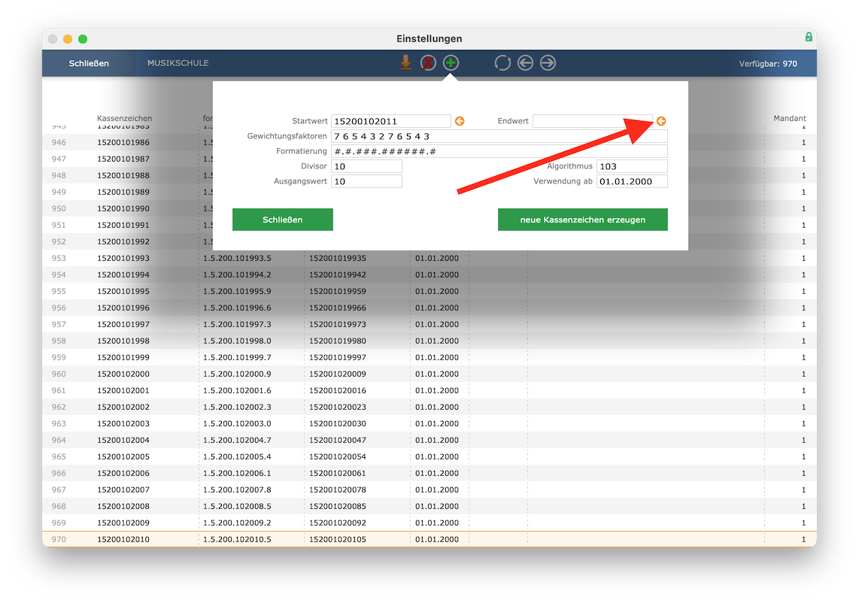
Task: Click Kassenzeichen 15200101990
Action: [123, 209]
